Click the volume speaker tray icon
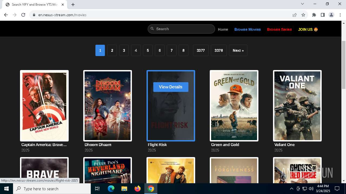Viewport: 346px width, 194px height. 311,189
